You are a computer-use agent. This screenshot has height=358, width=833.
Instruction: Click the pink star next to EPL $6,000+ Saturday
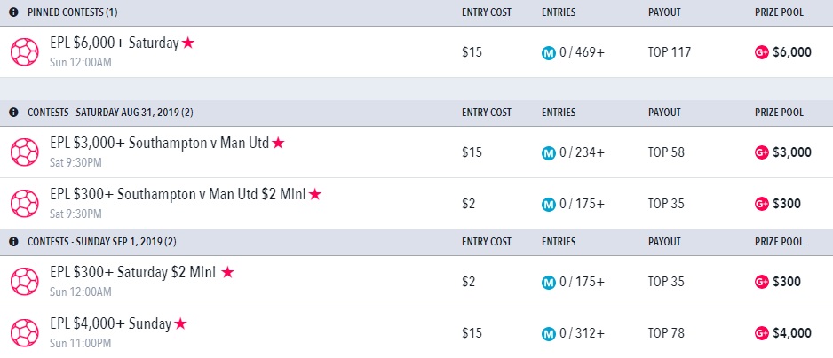pos(188,43)
